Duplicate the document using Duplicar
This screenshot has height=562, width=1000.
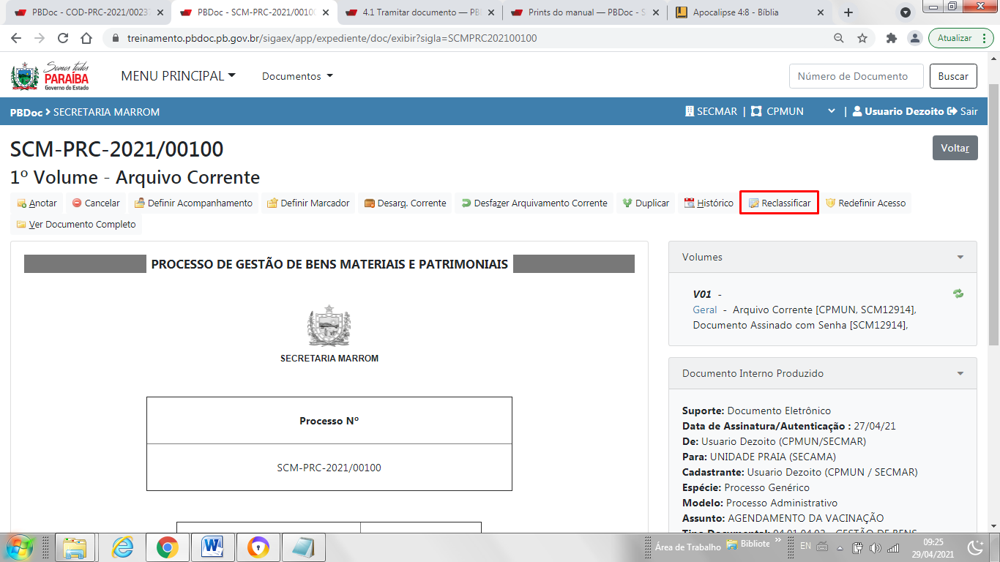coord(646,203)
